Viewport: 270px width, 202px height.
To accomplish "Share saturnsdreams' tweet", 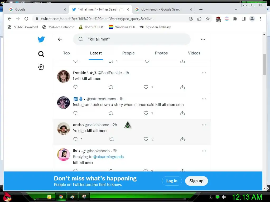I will (x=182, y=113).
